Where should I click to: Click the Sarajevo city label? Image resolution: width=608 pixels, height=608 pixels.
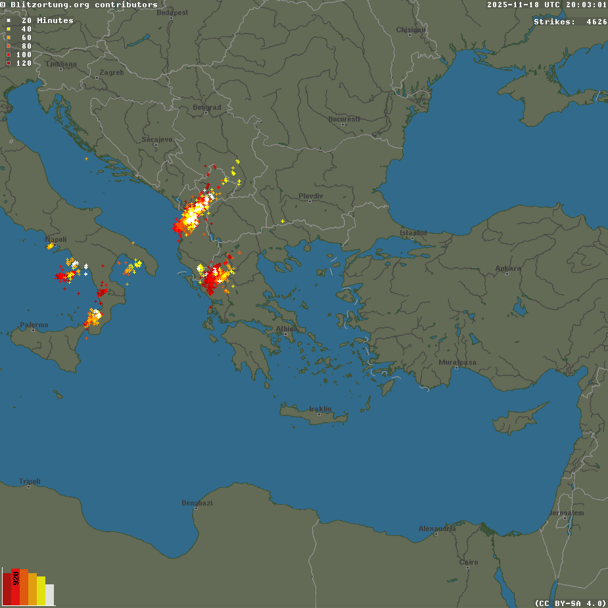coord(157,139)
